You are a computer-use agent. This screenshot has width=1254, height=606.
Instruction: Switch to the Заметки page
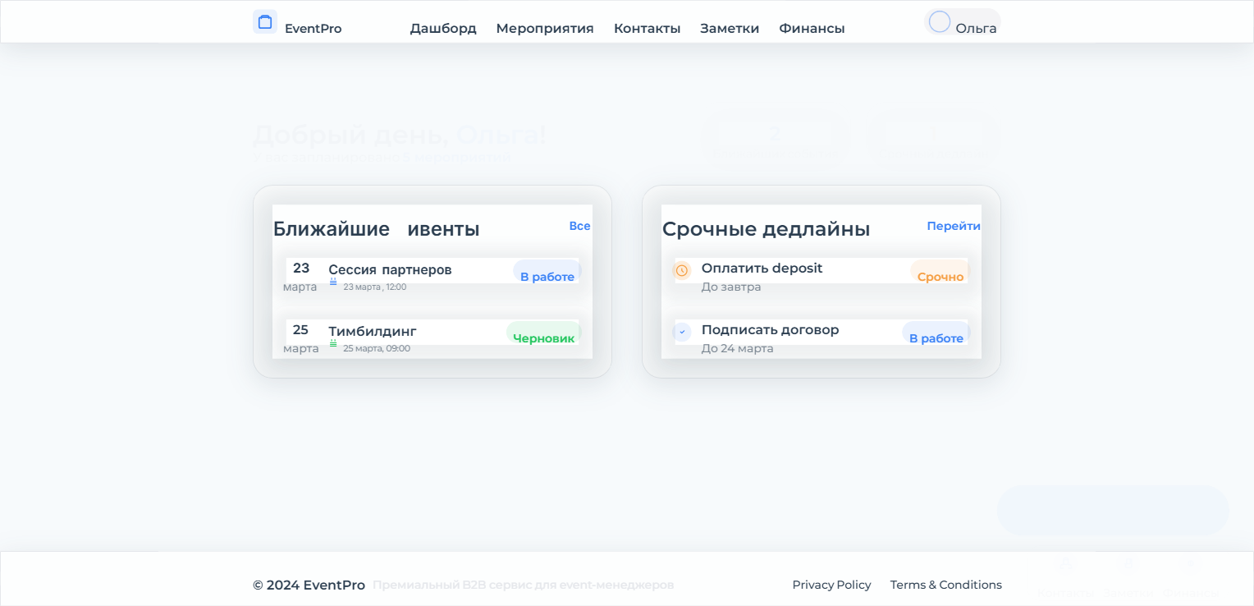(x=730, y=29)
